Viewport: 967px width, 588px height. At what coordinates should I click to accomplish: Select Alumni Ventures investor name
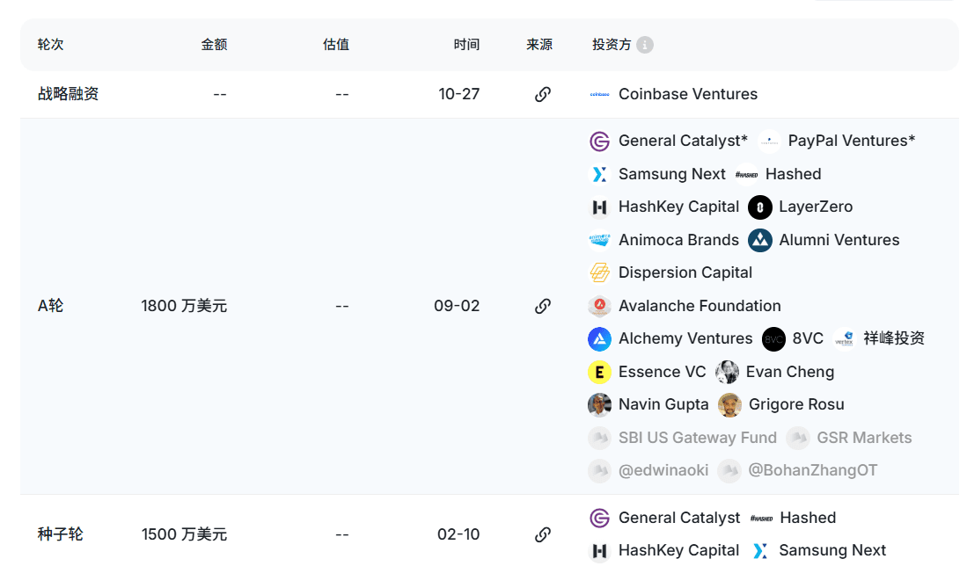(x=839, y=240)
